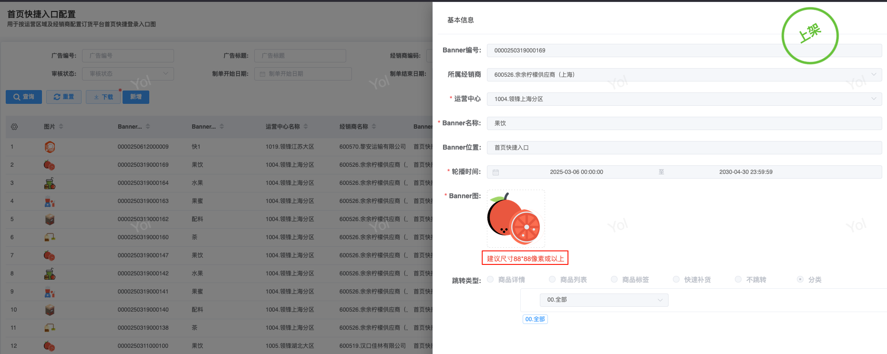Focus the 广告编号 input field
Image resolution: width=887 pixels, height=354 pixels.
(x=128, y=56)
